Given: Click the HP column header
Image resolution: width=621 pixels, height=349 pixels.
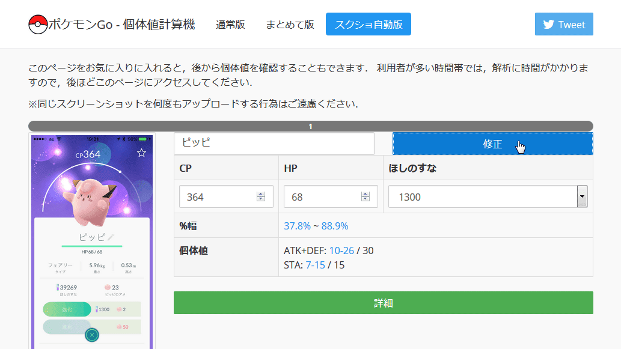Looking at the screenshot, I should [291, 169].
